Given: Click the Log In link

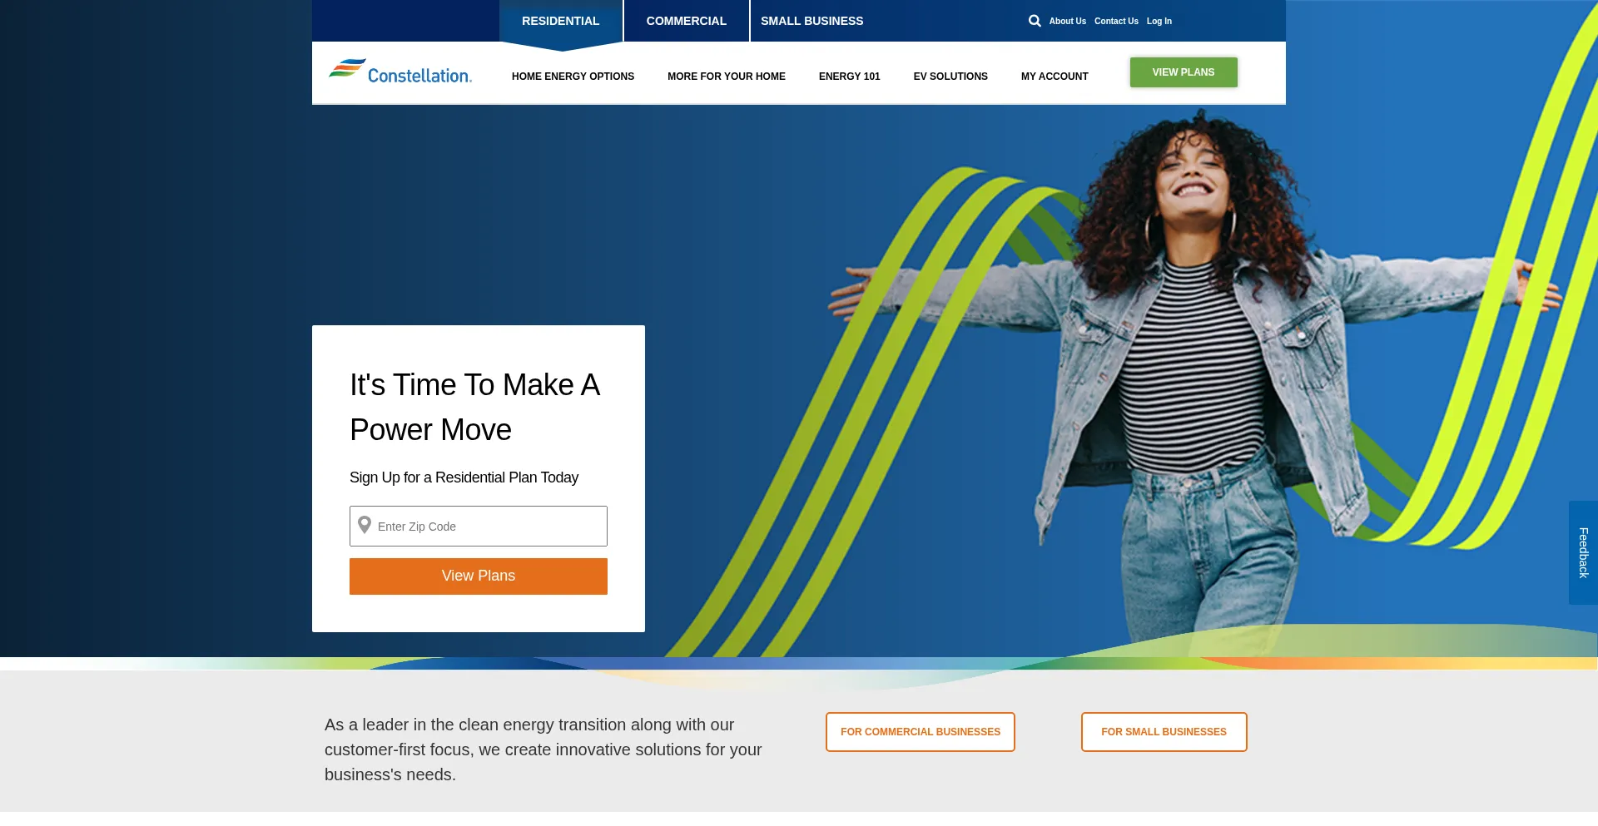Looking at the screenshot, I should point(1159,21).
